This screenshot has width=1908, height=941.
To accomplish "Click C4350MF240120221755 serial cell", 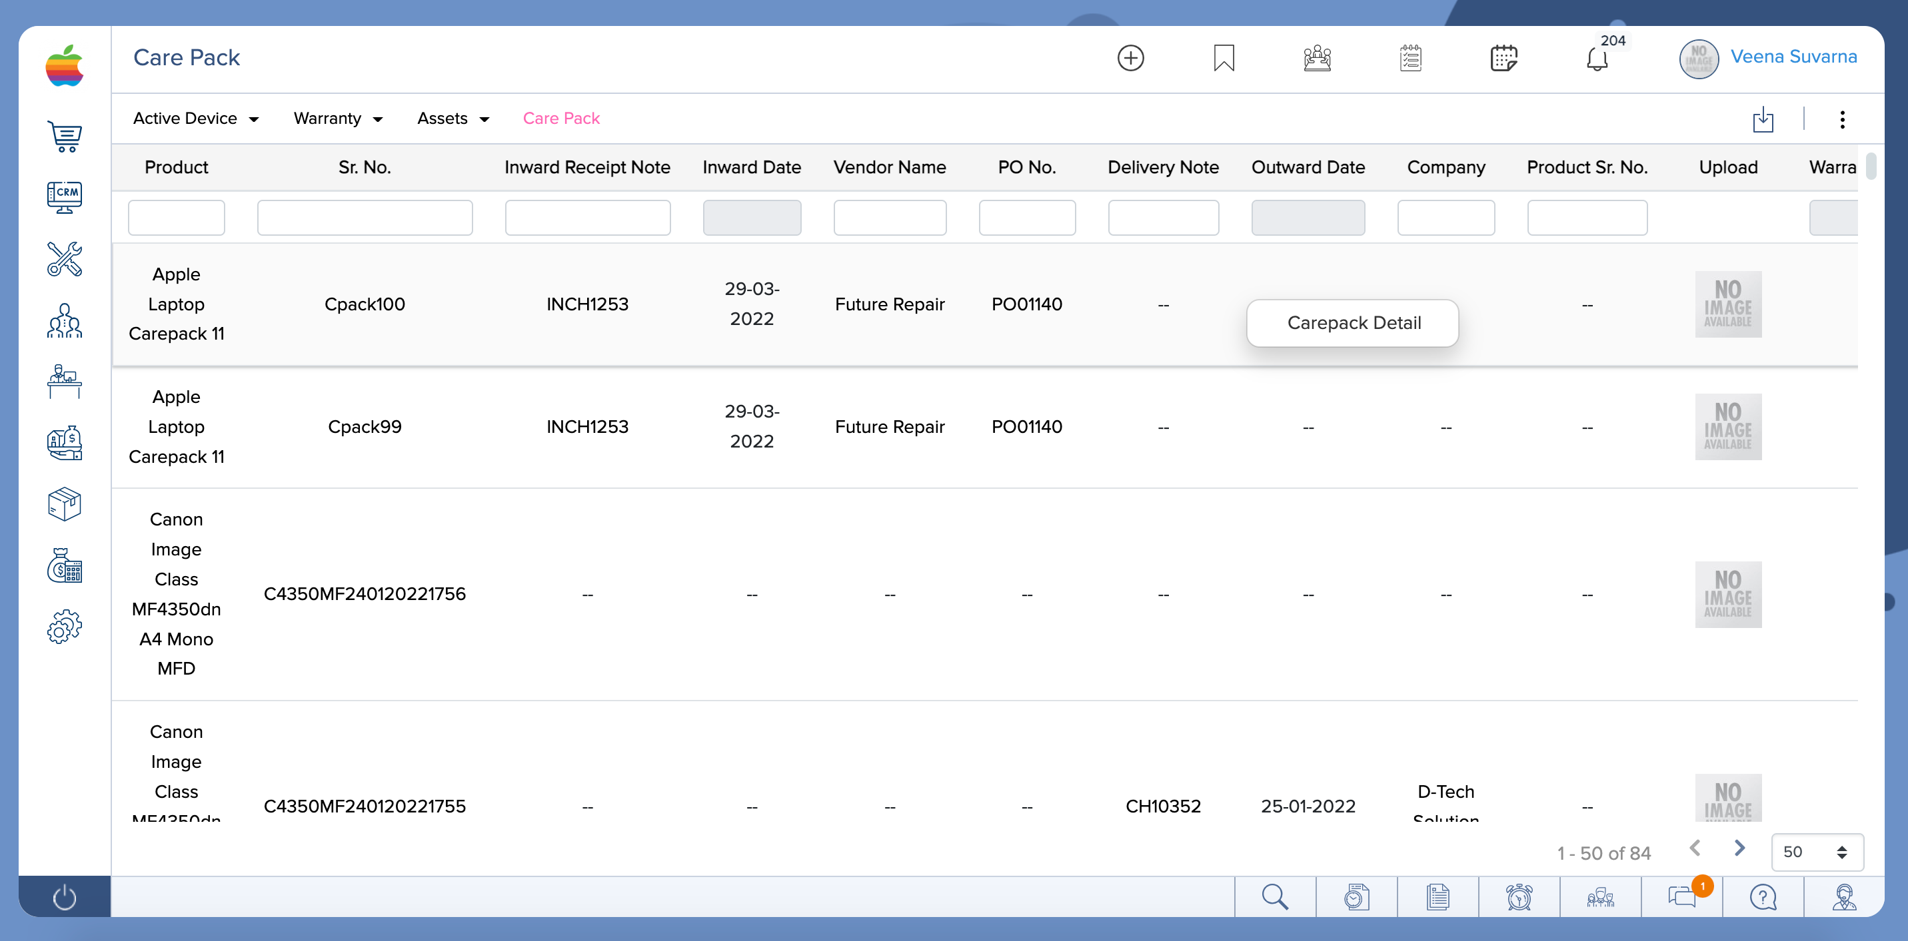I will (x=365, y=806).
